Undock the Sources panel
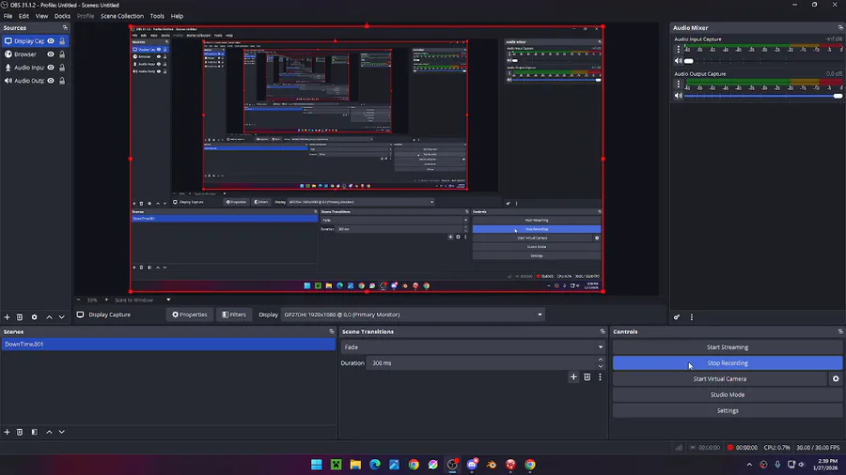This screenshot has width=846, height=475. 65,27
